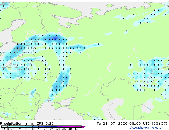Screen dimensions: 169x130
Task: Click the 25–30 mm dark navy legend segment
Action: click(x=54, y=127)
